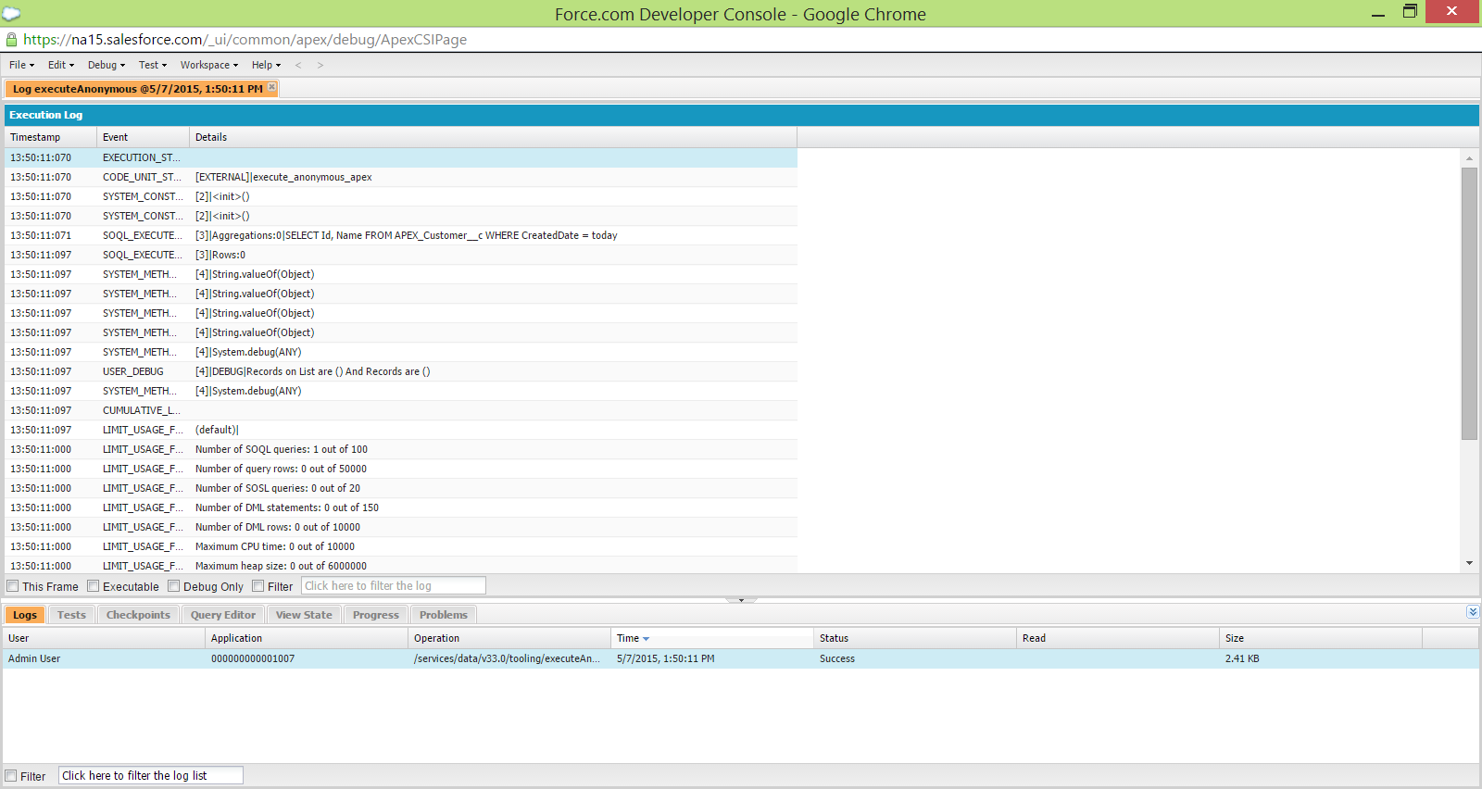Click the forward navigation arrow in the menu bar

tap(320, 65)
